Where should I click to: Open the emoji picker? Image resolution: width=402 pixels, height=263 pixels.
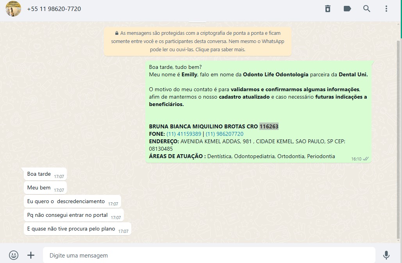pyautogui.click(x=14, y=255)
